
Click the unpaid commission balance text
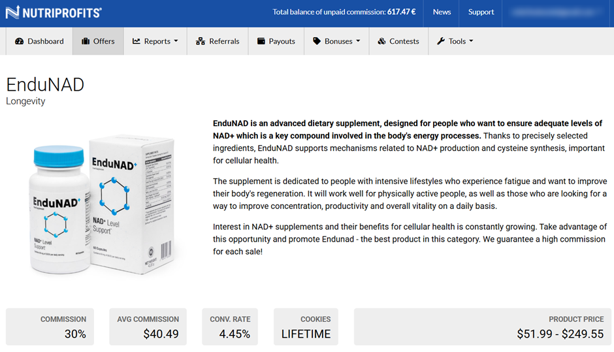pyautogui.click(x=344, y=12)
